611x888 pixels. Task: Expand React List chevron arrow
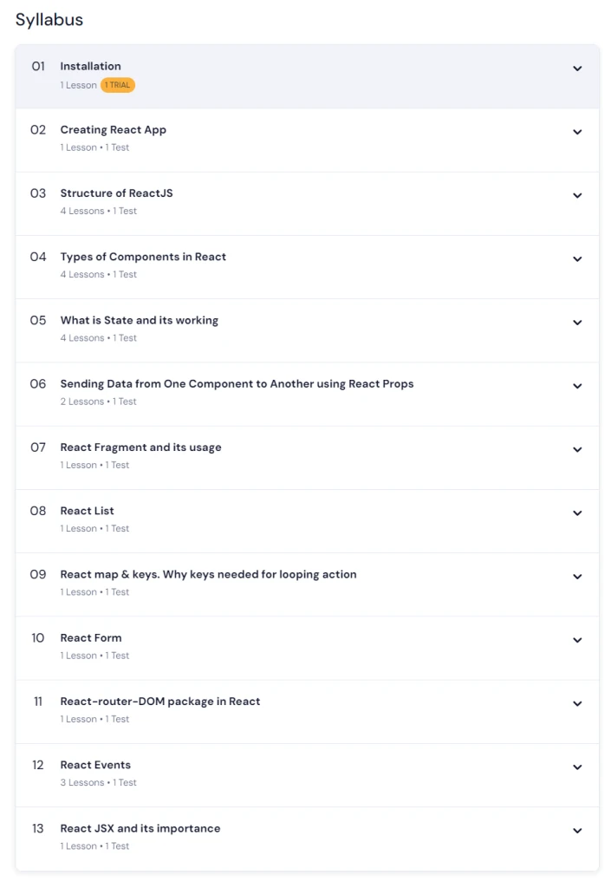pos(577,513)
